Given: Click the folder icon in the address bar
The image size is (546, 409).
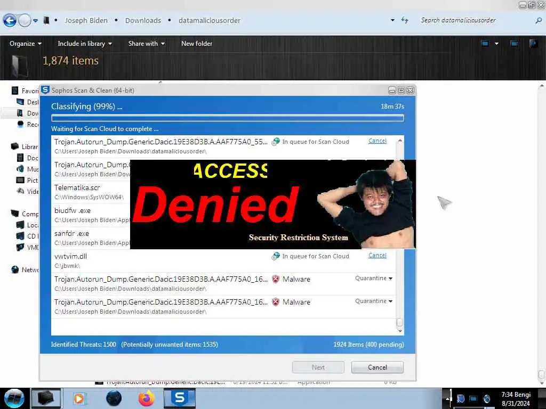Looking at the screenshot, I should (x=46, y=21).
